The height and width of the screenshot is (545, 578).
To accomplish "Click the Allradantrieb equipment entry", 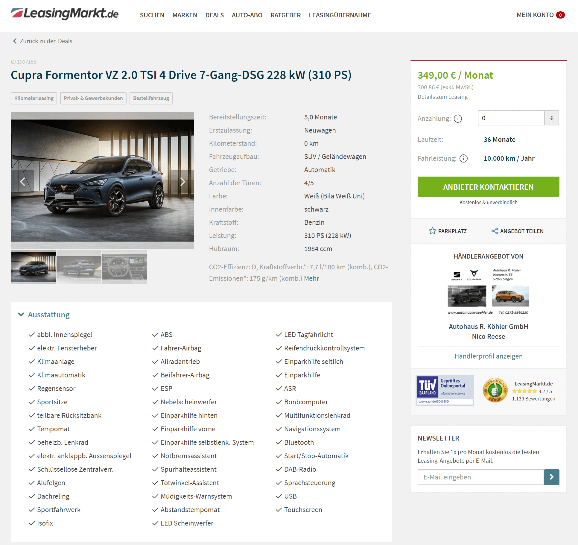I will coord(180,362).
